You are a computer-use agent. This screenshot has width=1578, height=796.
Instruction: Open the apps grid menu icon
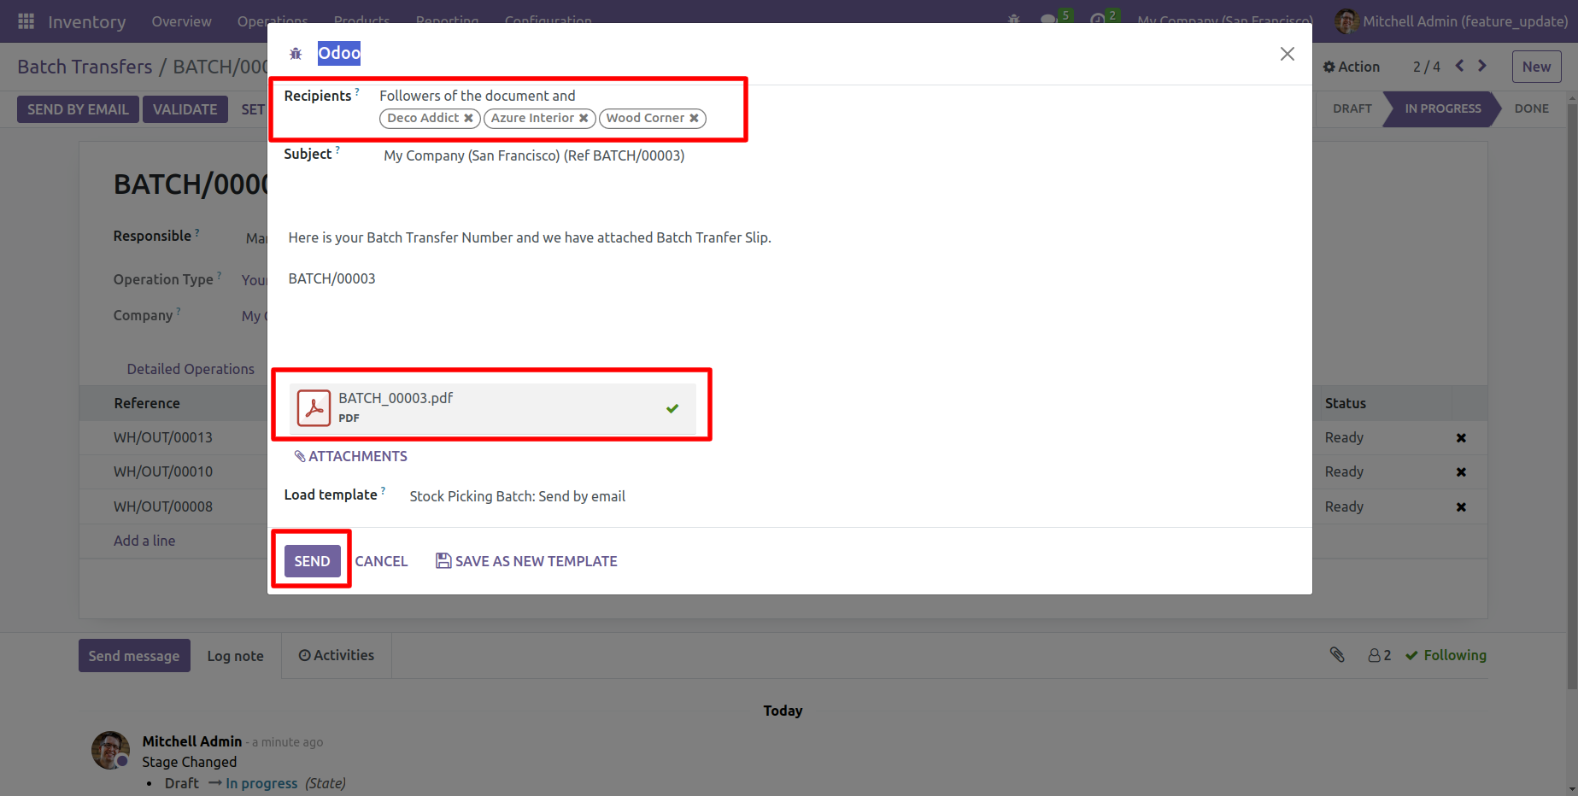point(26,21)
